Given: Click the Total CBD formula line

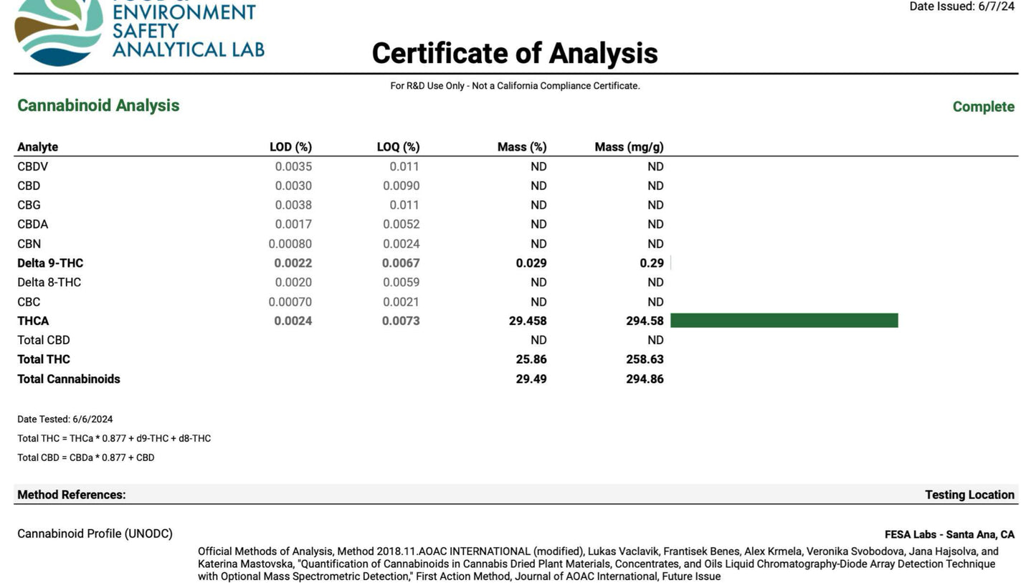Looking at the screenshot, I should pyautogui.click(x=85, y=458).
